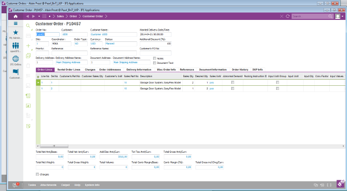Tick the charges checkbox
Screen dimensions: 347x191
(37, 174)
